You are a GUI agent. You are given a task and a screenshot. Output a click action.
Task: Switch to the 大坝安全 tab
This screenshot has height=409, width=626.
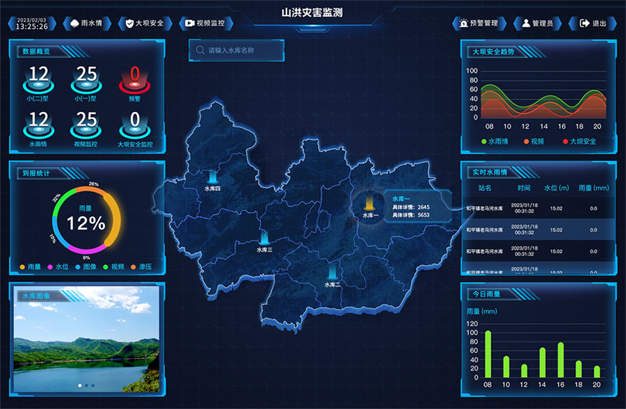[x=144, y=23]
